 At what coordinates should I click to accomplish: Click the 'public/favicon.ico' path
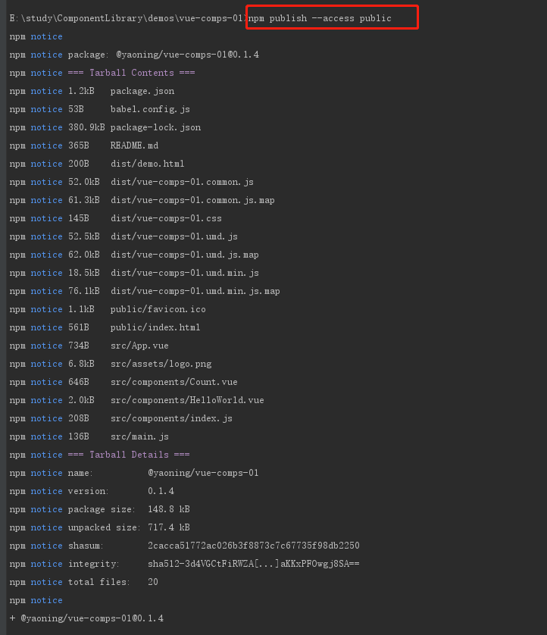158,309
